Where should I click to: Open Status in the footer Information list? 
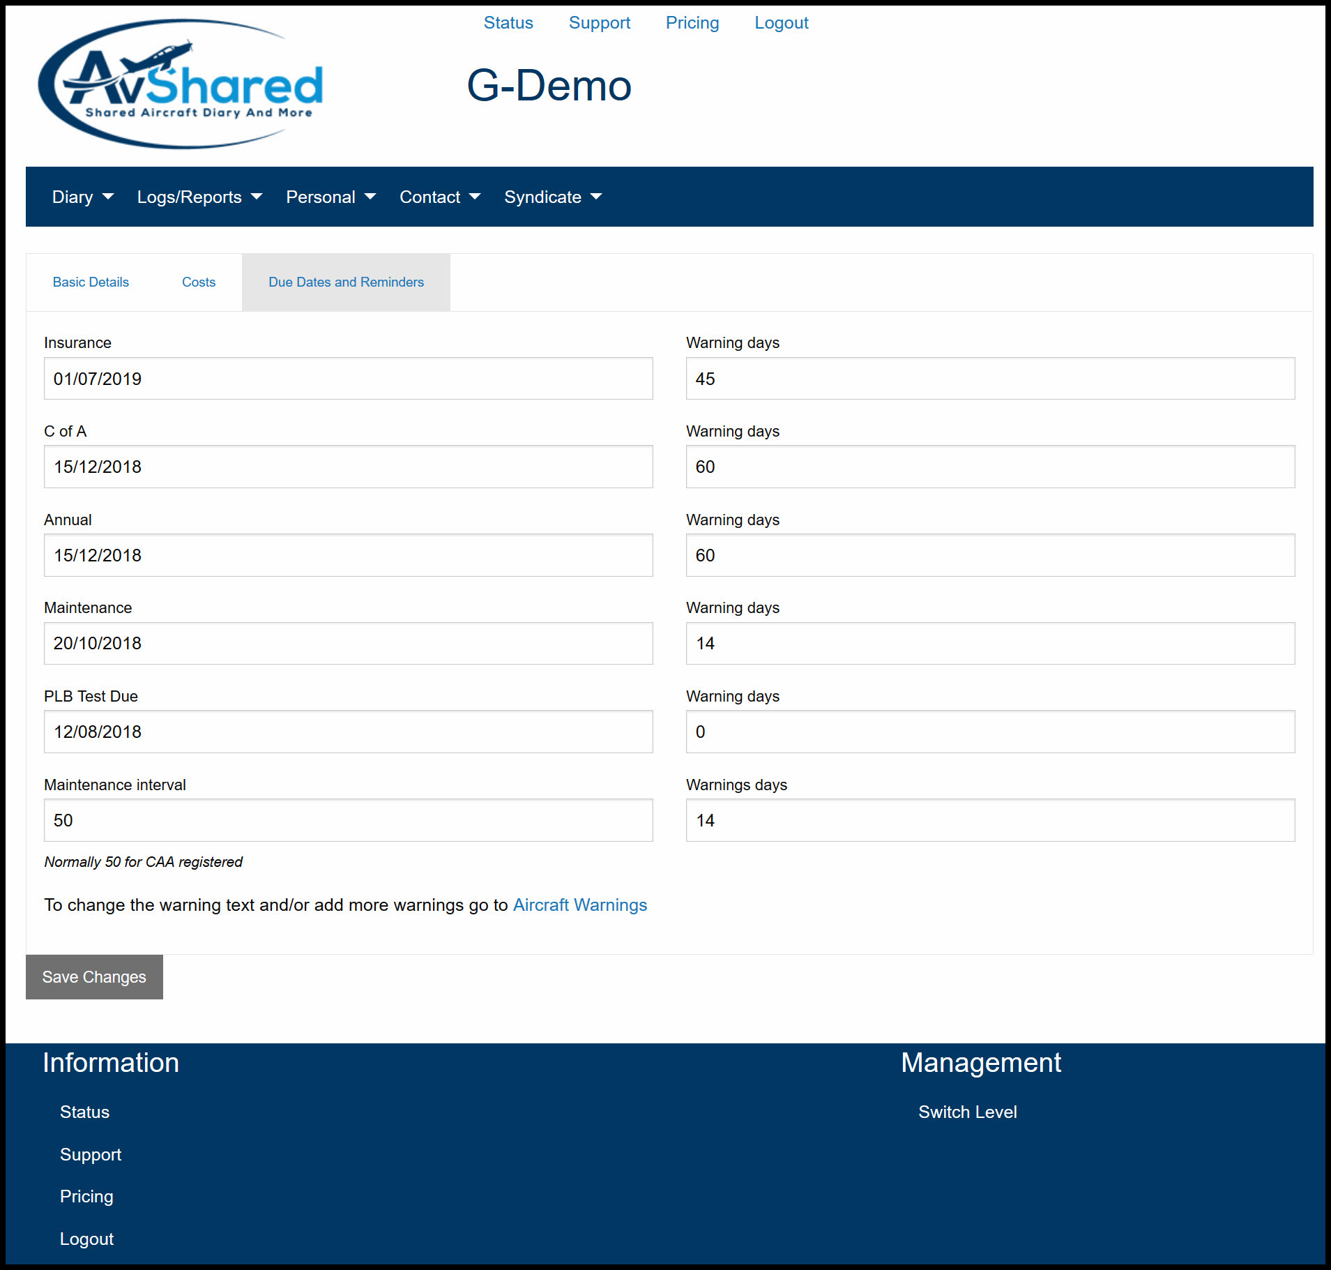tap(84, 1112)
